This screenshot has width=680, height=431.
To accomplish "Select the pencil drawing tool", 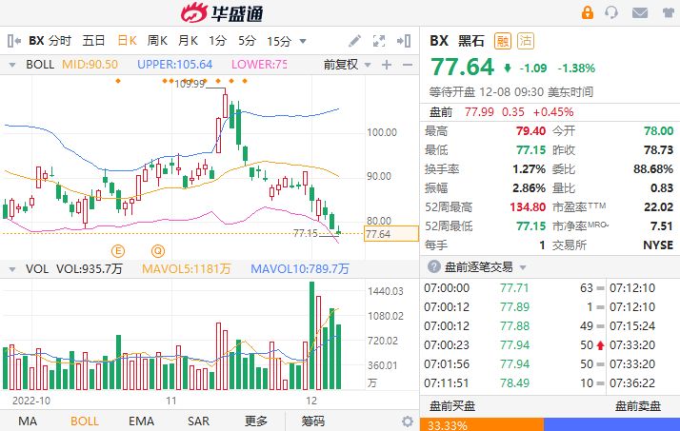I will (354, 41).
